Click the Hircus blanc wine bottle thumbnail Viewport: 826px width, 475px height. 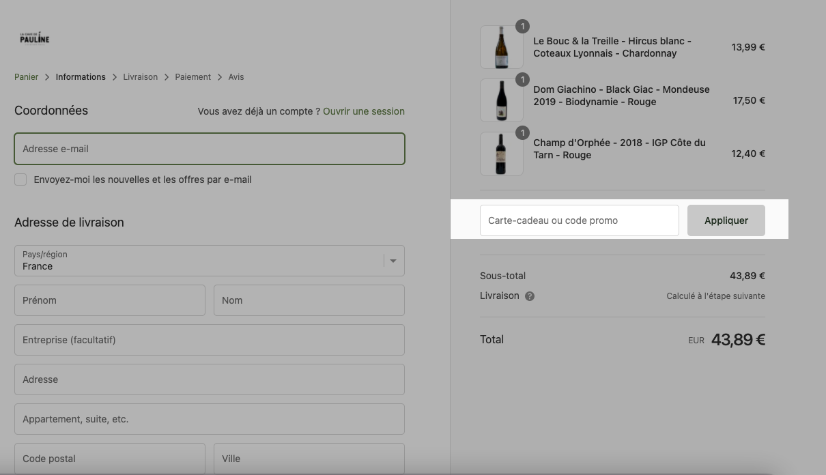click(502, 47)
